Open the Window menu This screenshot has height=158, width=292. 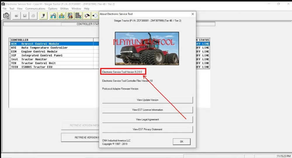pos(76,8)
